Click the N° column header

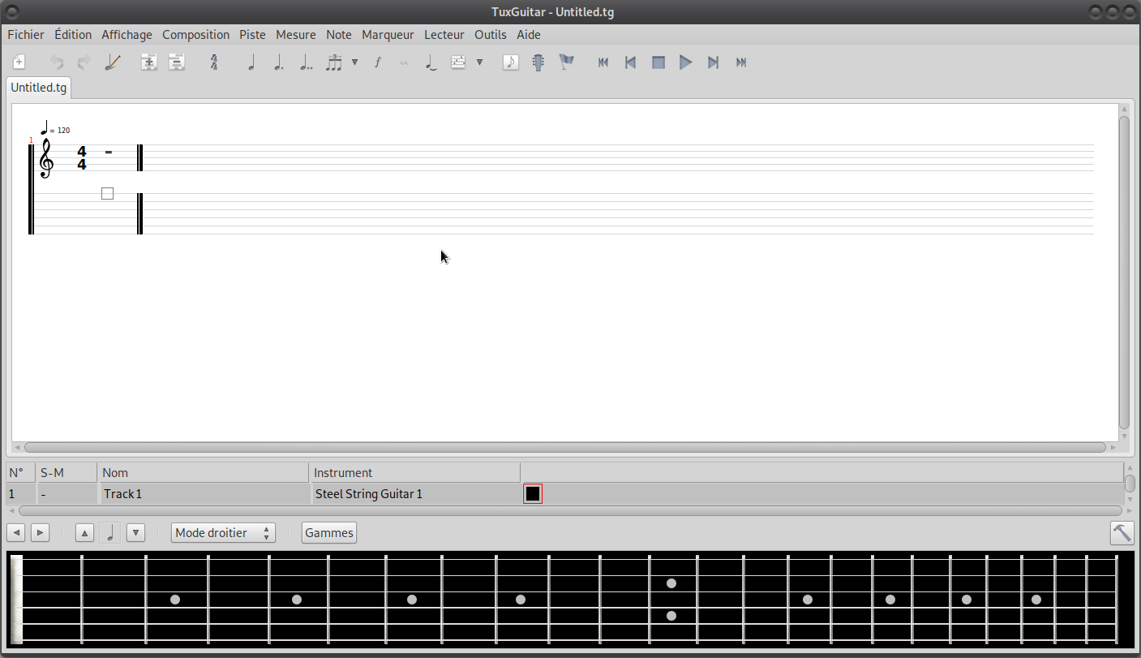21,473
